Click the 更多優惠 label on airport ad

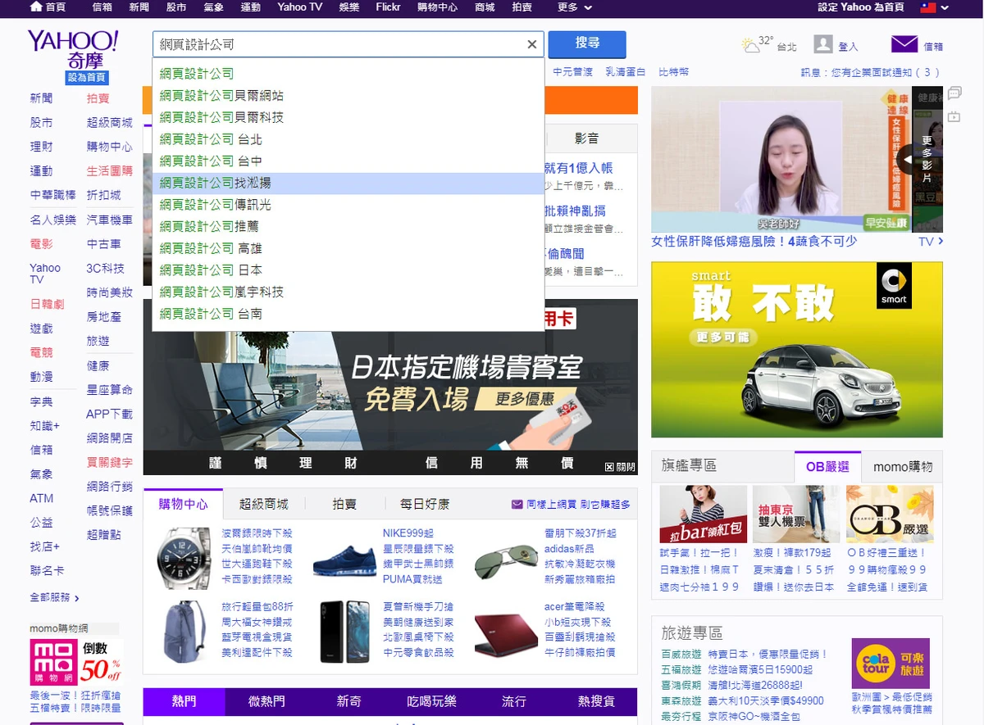(x=525, y=399)
